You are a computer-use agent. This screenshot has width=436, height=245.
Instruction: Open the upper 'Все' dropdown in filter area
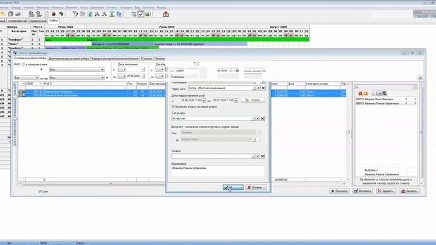tap(102, 69)
